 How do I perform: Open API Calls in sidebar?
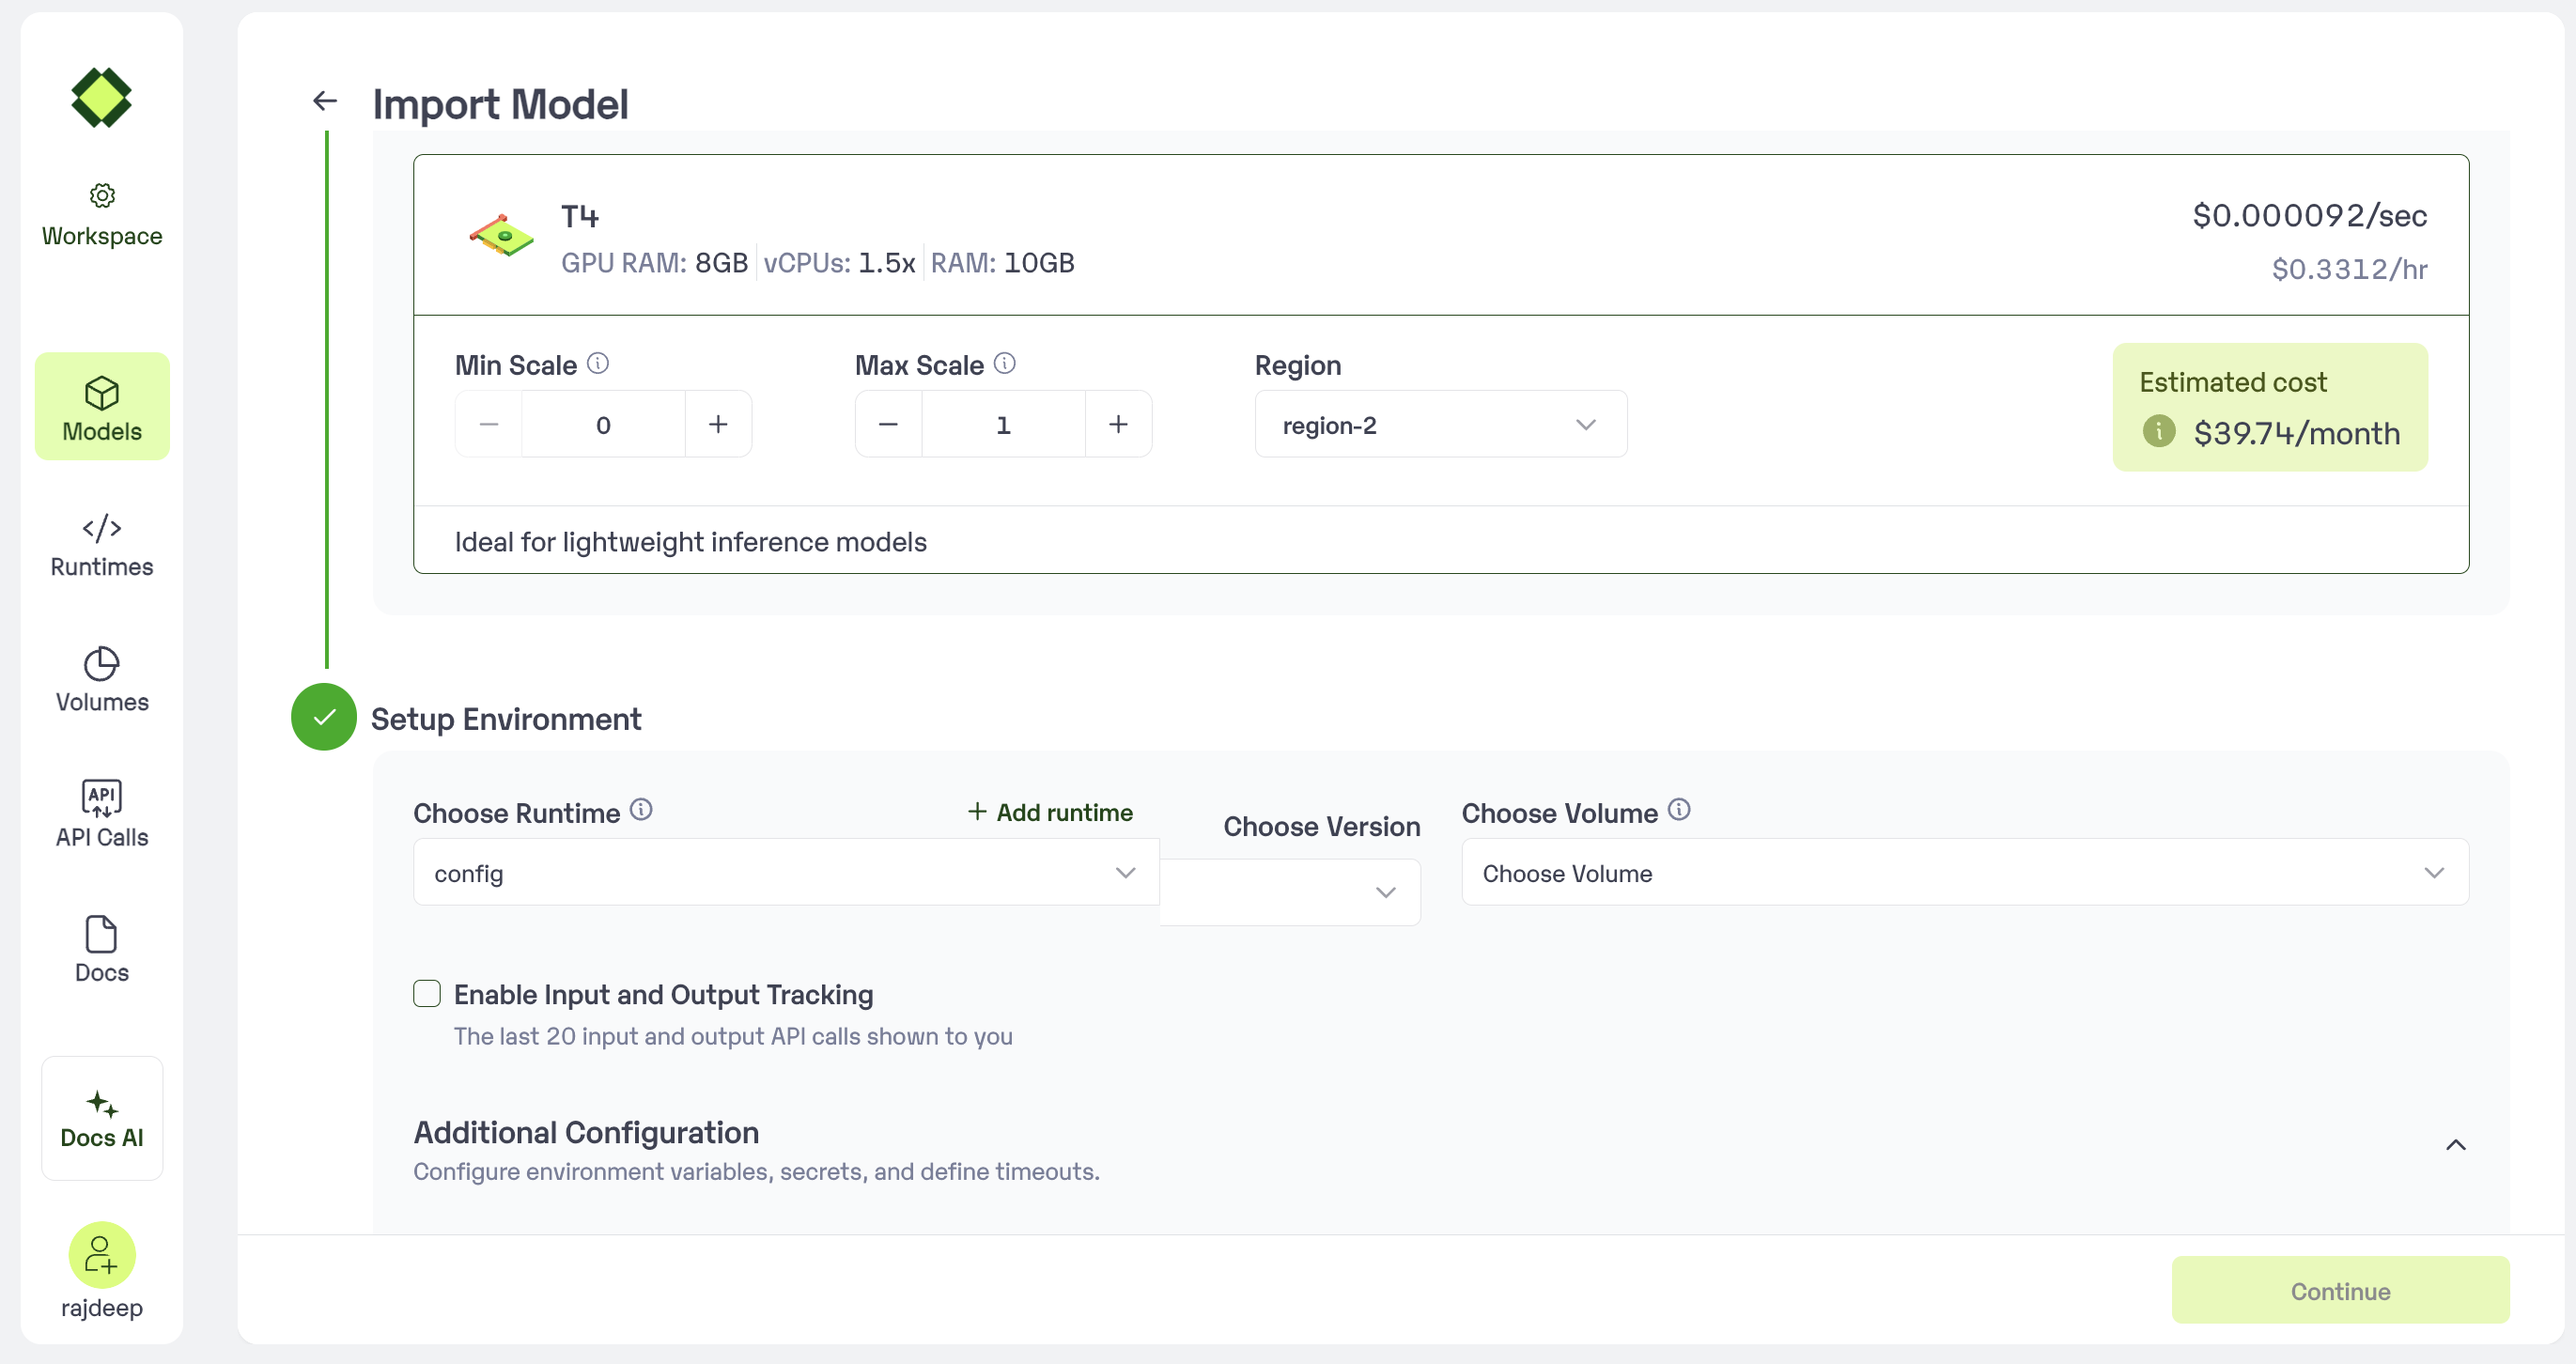tap(102, 815)
